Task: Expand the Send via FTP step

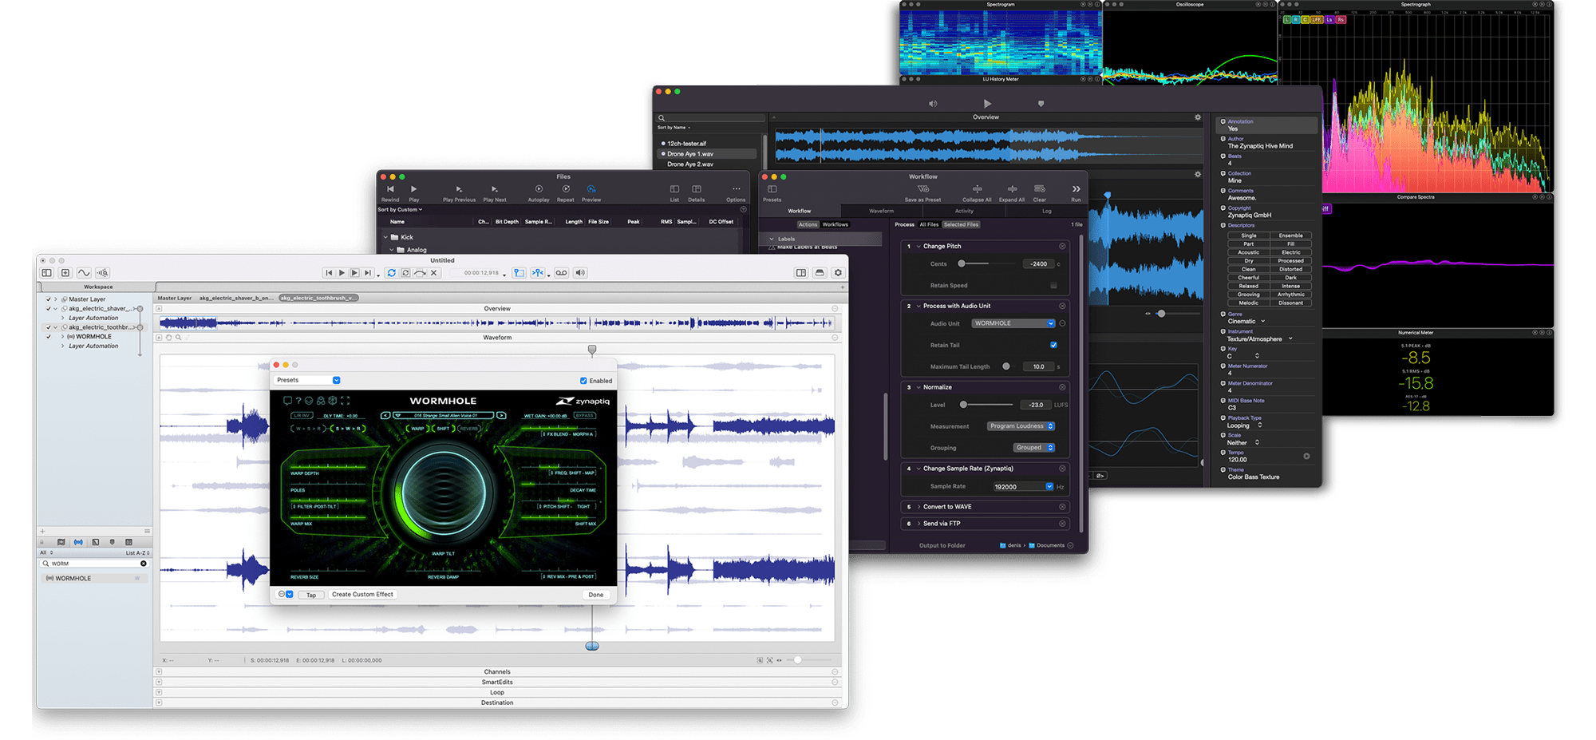Action: tap(918, 524)
